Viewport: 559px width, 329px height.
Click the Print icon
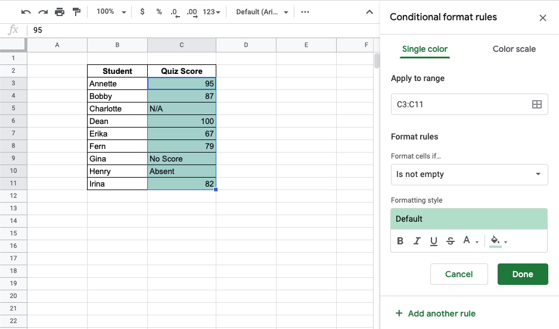[x=60, y=12]
